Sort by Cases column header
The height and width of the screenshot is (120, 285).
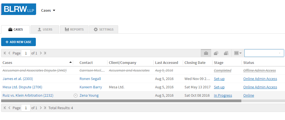[x=8, y=62]
